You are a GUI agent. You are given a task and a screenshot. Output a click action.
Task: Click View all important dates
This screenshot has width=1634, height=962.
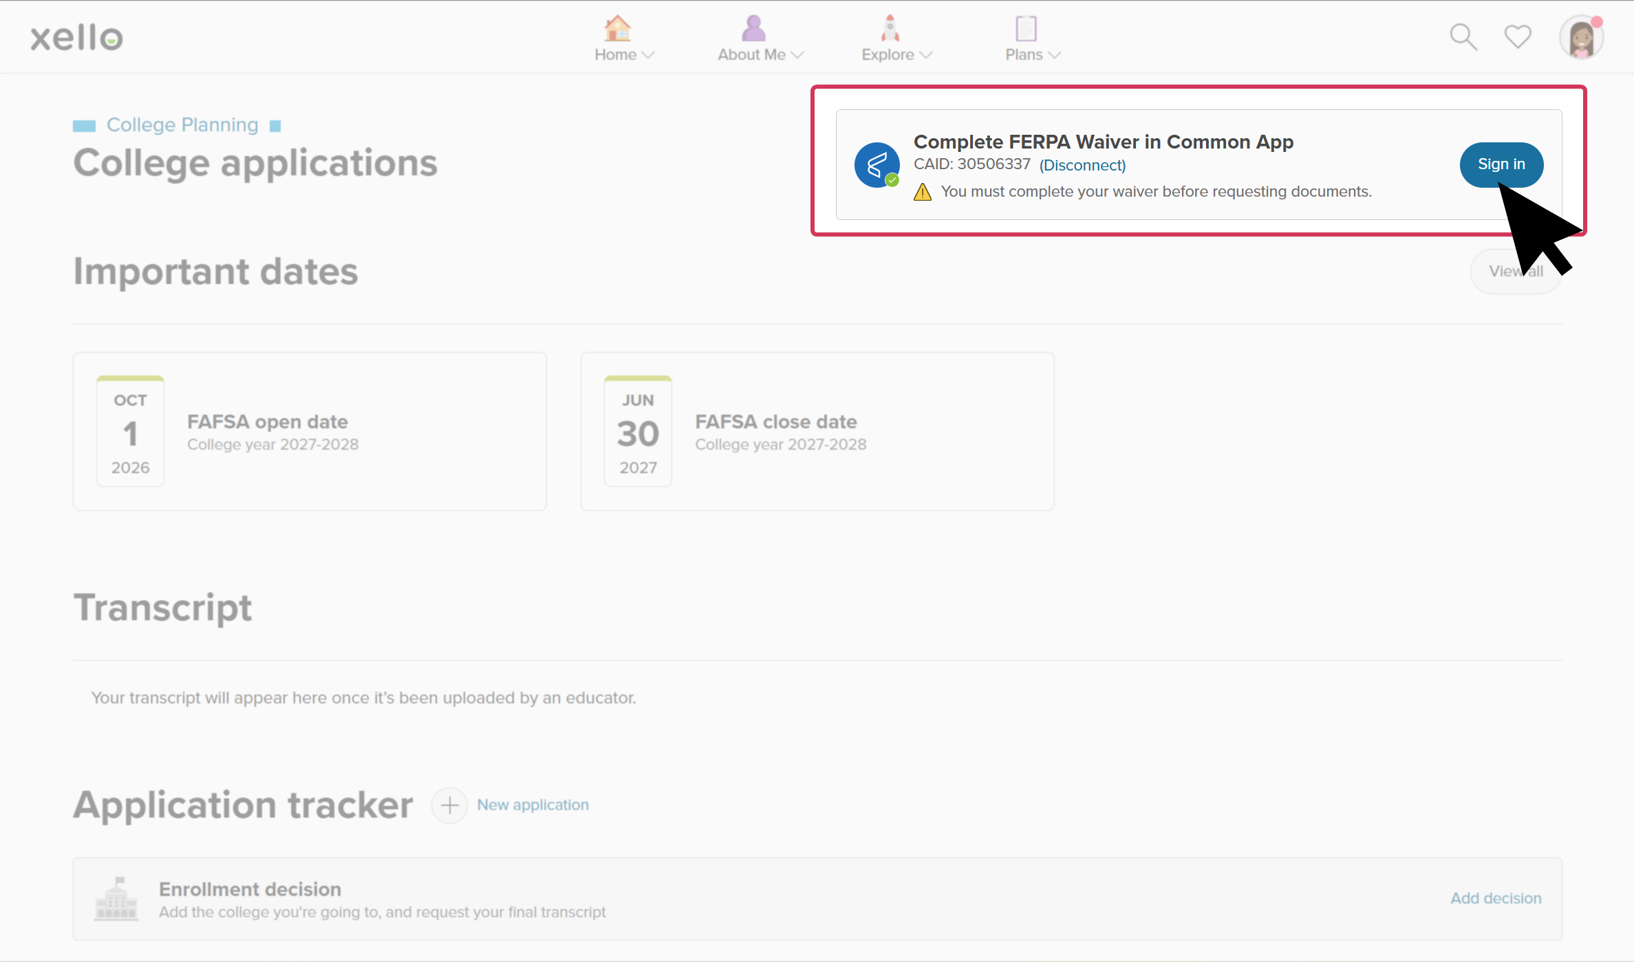(x=1516, y=272)
